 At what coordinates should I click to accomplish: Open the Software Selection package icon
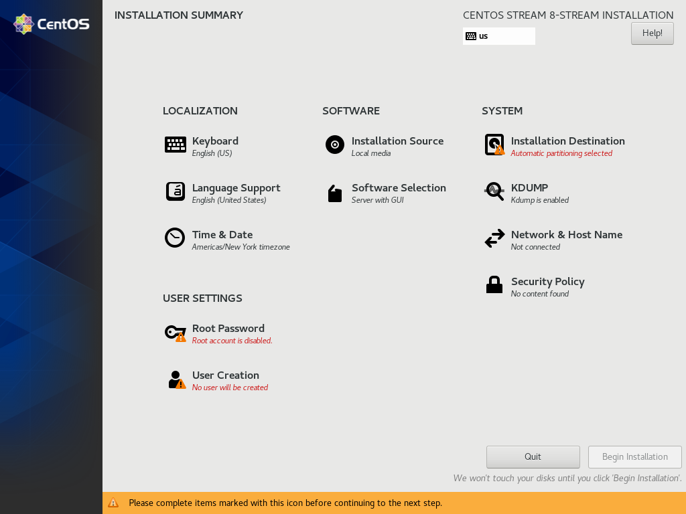click(334, 193)
